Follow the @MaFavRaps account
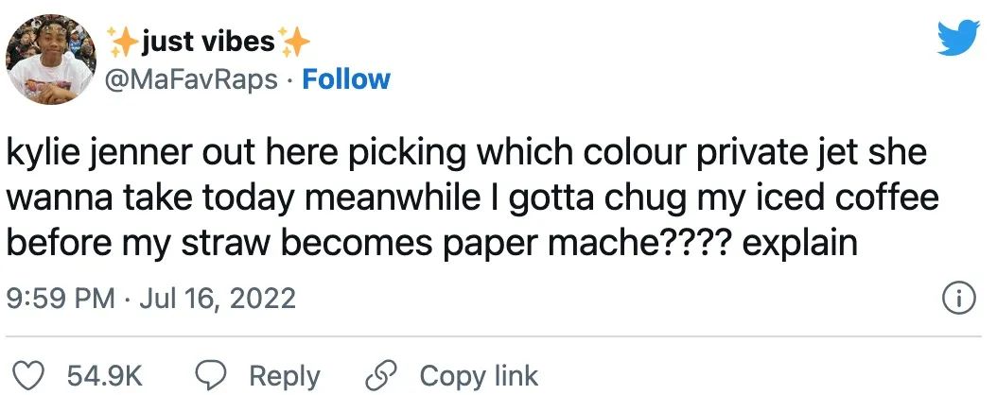This screenshot has width=997, height=395. 345,78
